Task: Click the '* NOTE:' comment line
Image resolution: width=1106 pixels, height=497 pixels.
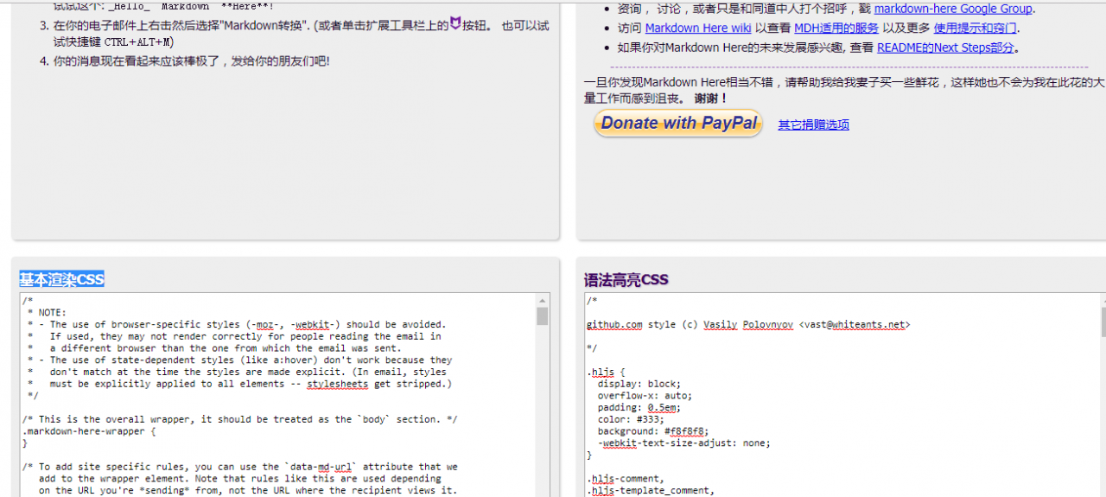Action: [47, 313]
